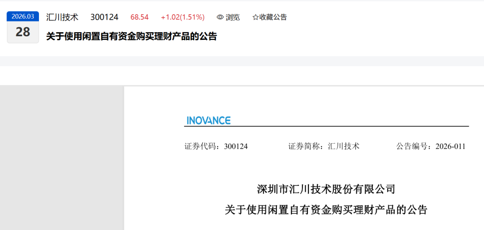
Task: Click the 浏览 view label
Action: click(233, 17)
